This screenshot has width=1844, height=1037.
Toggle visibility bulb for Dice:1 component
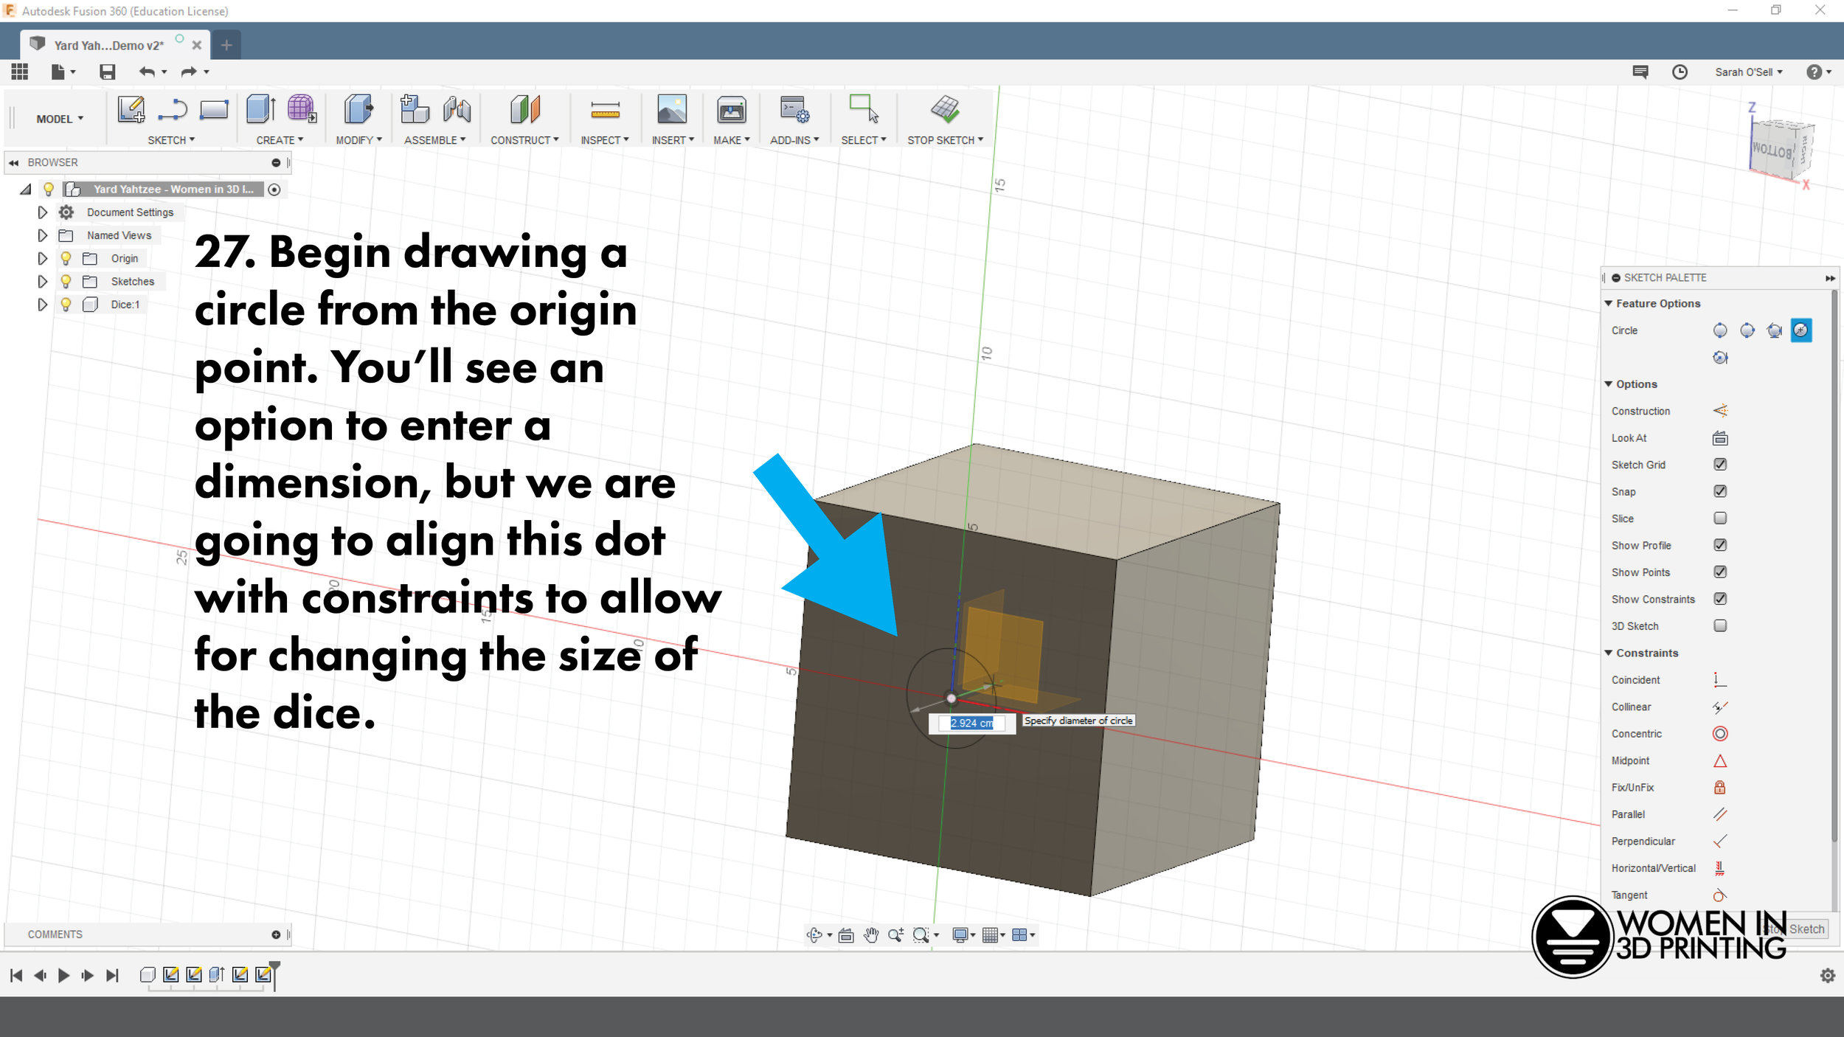(x=66, y=304)
